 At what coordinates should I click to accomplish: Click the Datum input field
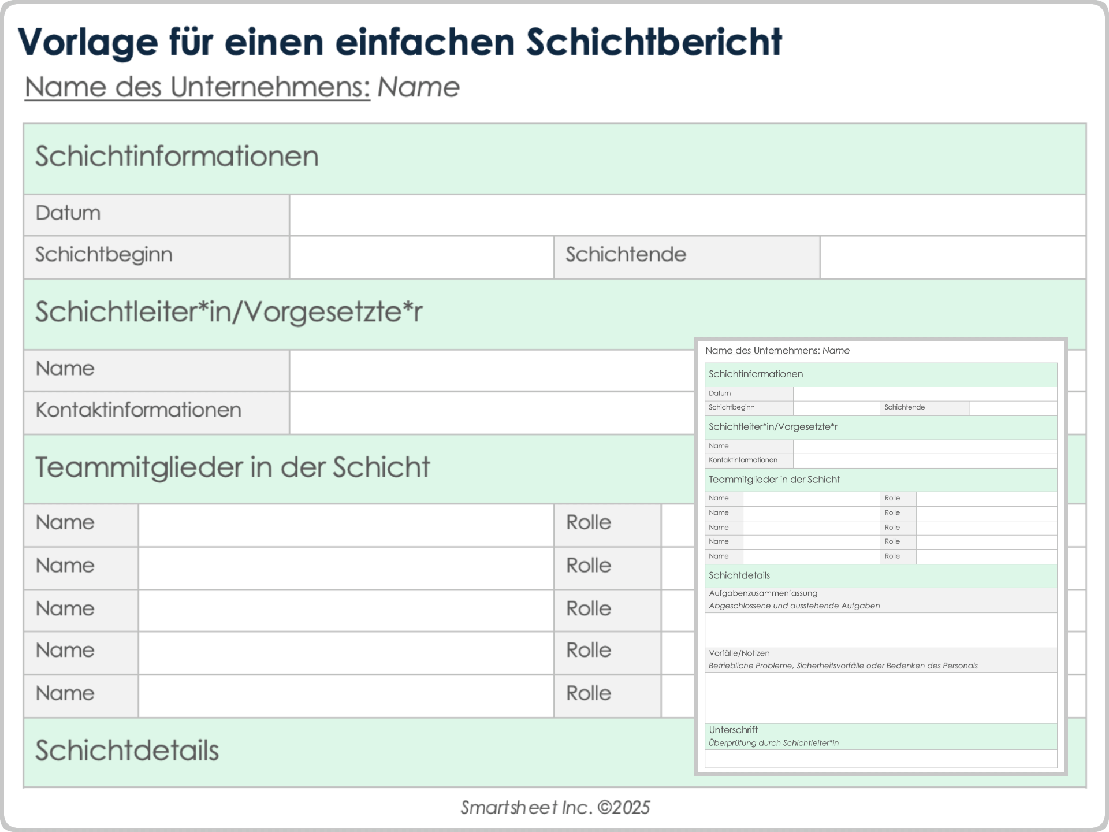point(687,215)
